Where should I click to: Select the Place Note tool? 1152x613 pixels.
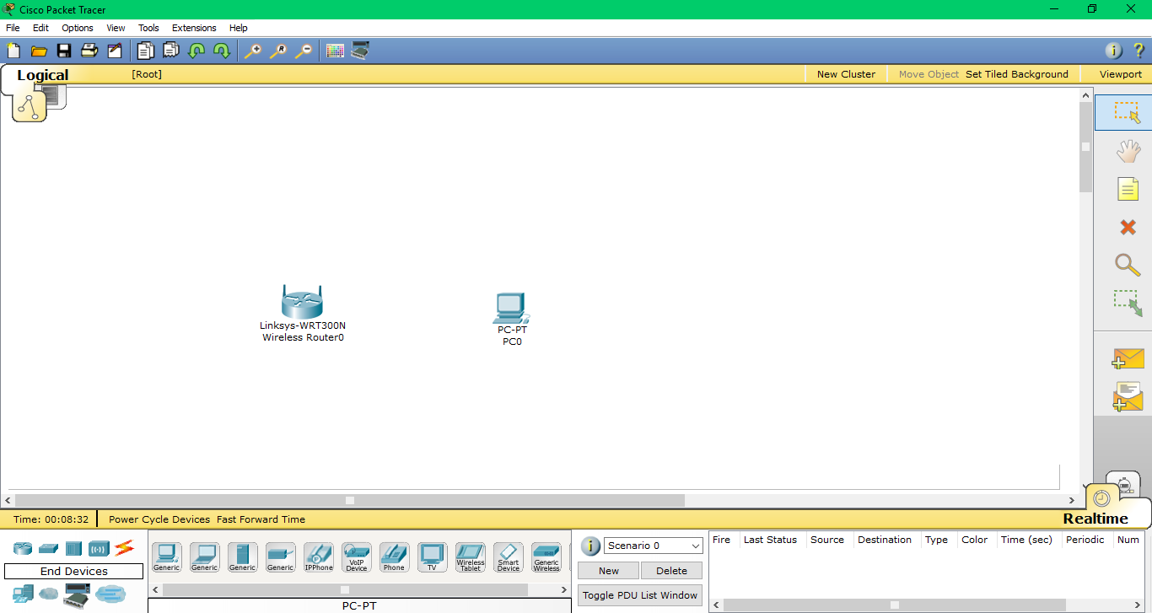click(1128, 189)
